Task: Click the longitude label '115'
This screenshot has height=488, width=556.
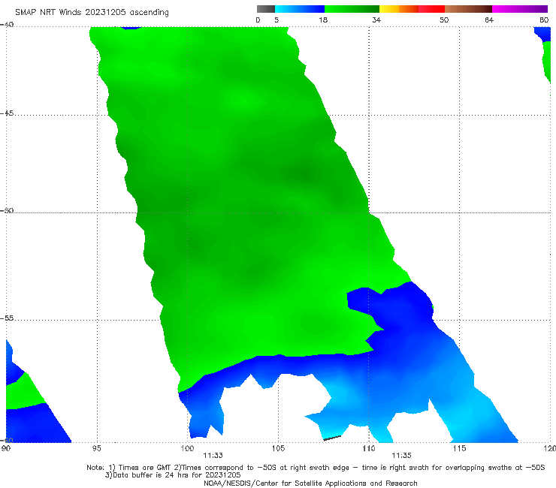Action: tap(460, 448)
